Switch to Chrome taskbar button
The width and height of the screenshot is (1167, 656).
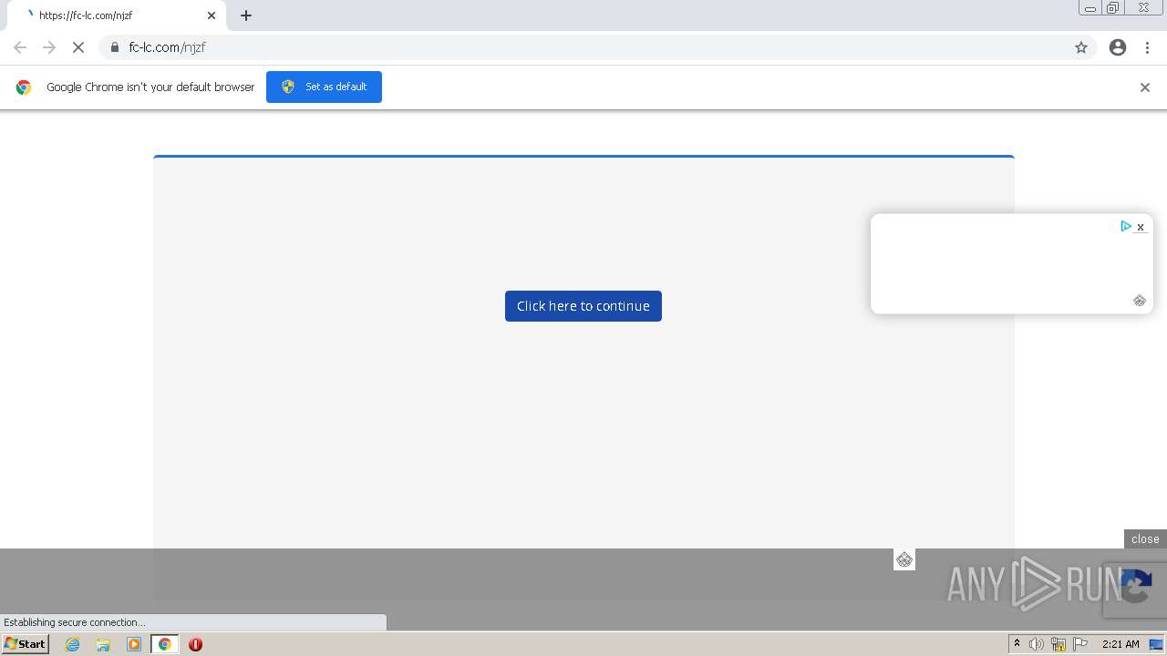click(165, 644)
